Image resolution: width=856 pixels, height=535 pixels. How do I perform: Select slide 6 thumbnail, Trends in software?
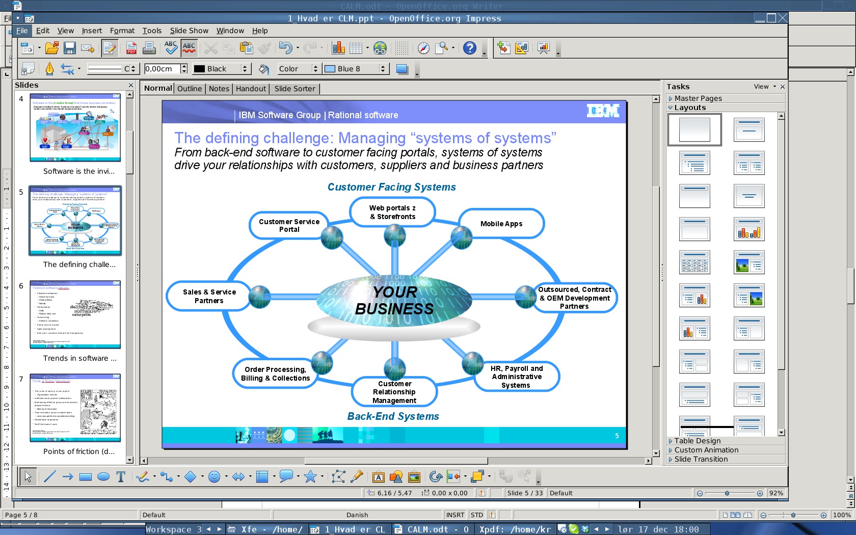click(75, 314)
